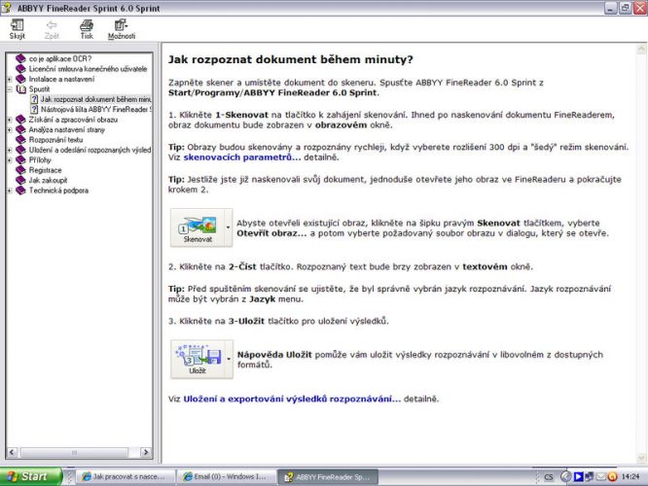Click the Zpět back arrow icon
The width and height of the screenshot is (648, 486).
52,25
